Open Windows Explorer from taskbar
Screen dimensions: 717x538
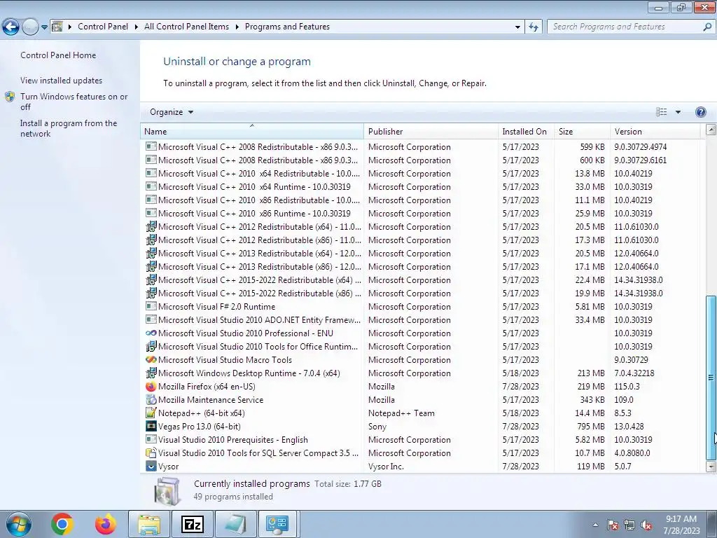click(x=149, y=524)
